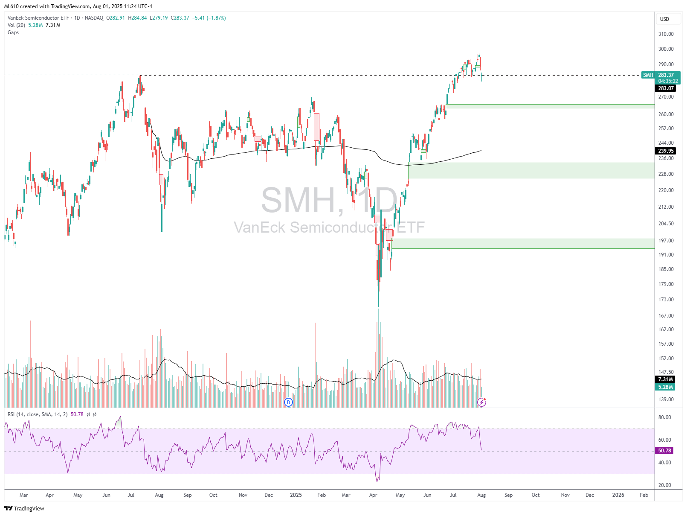Select the green gap zone near 265

click(550, 107)
